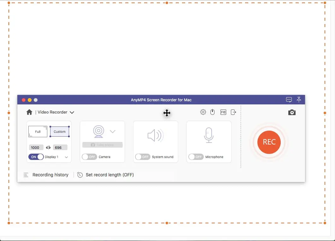
Task: Expand the camera source dropdown
Action: tap(113, 131)
